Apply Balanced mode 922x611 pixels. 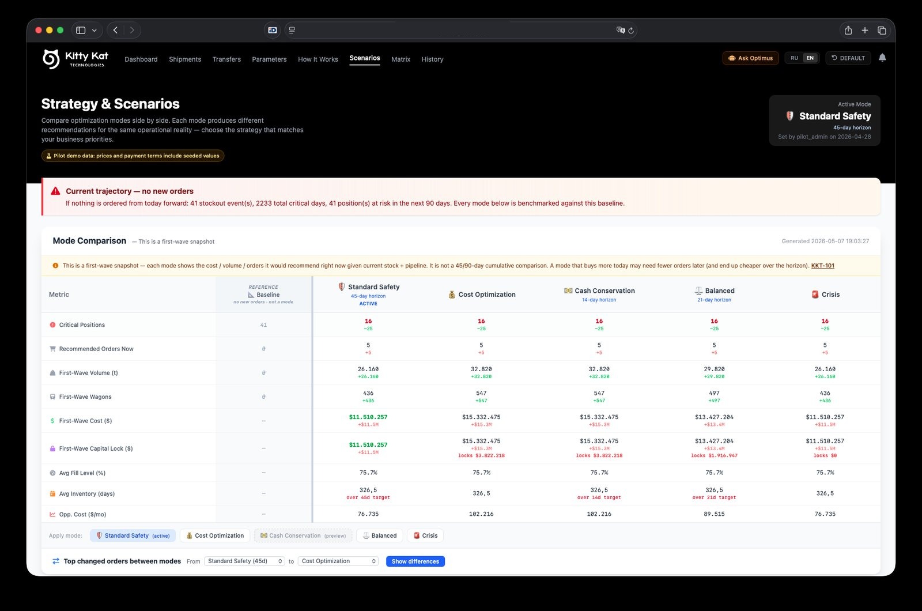click(380, 535)
